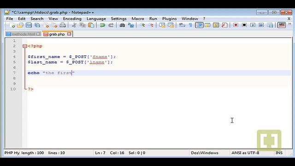Save the file with the floppy icon
The image size is (295, 166).
(x=29, y=25)
